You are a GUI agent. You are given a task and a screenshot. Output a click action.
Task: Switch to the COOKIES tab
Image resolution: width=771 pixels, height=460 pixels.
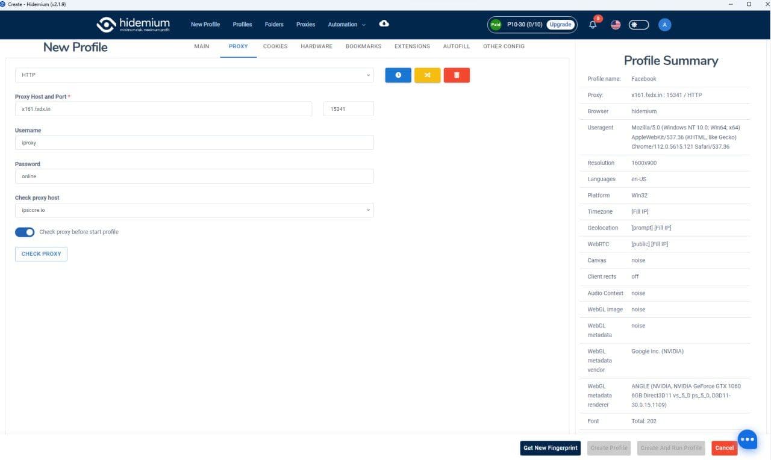(275, 46)
